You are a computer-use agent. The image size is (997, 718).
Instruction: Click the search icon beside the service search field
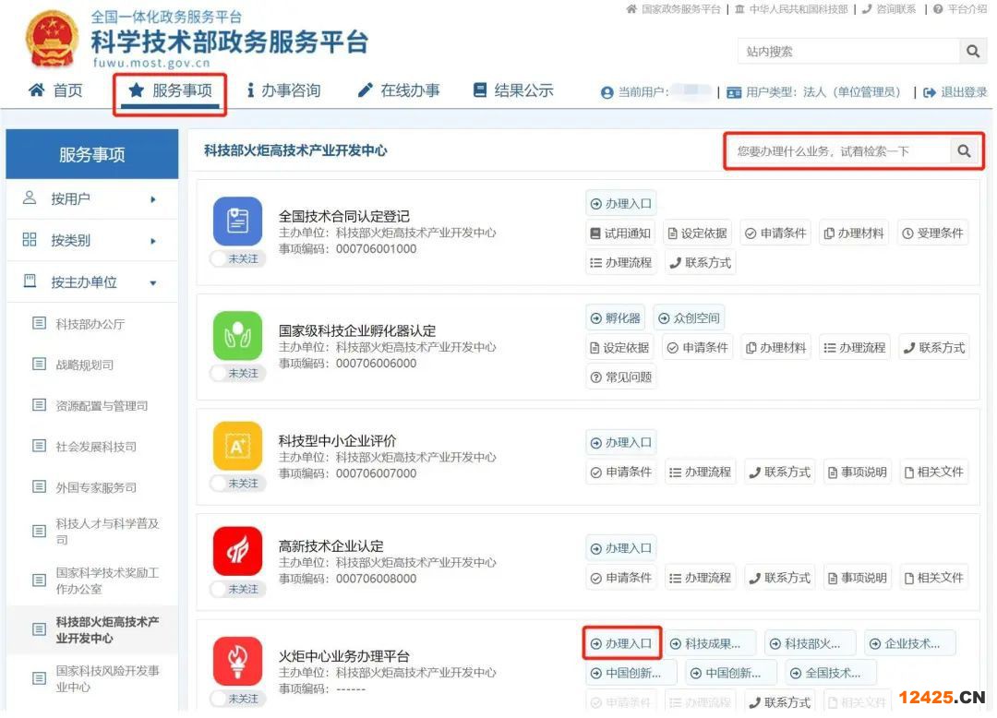pyautogui.click(x=964, y=151)
